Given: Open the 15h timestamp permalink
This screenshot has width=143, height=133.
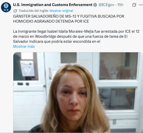Looking at the screenshot, I should coord(120,5).
